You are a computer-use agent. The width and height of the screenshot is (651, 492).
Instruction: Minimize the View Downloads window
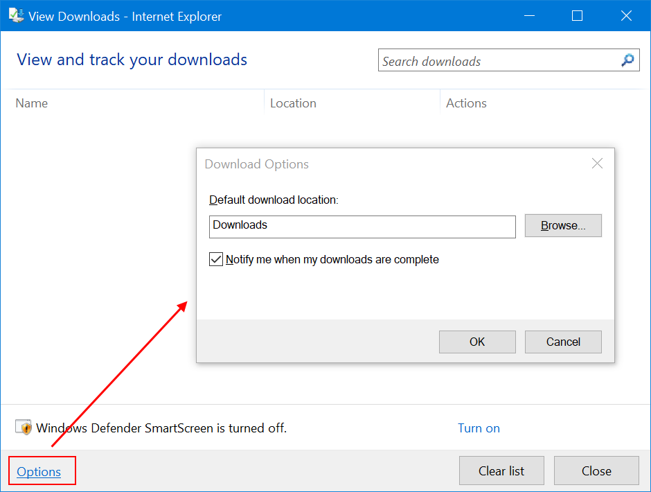pos(529,16)
